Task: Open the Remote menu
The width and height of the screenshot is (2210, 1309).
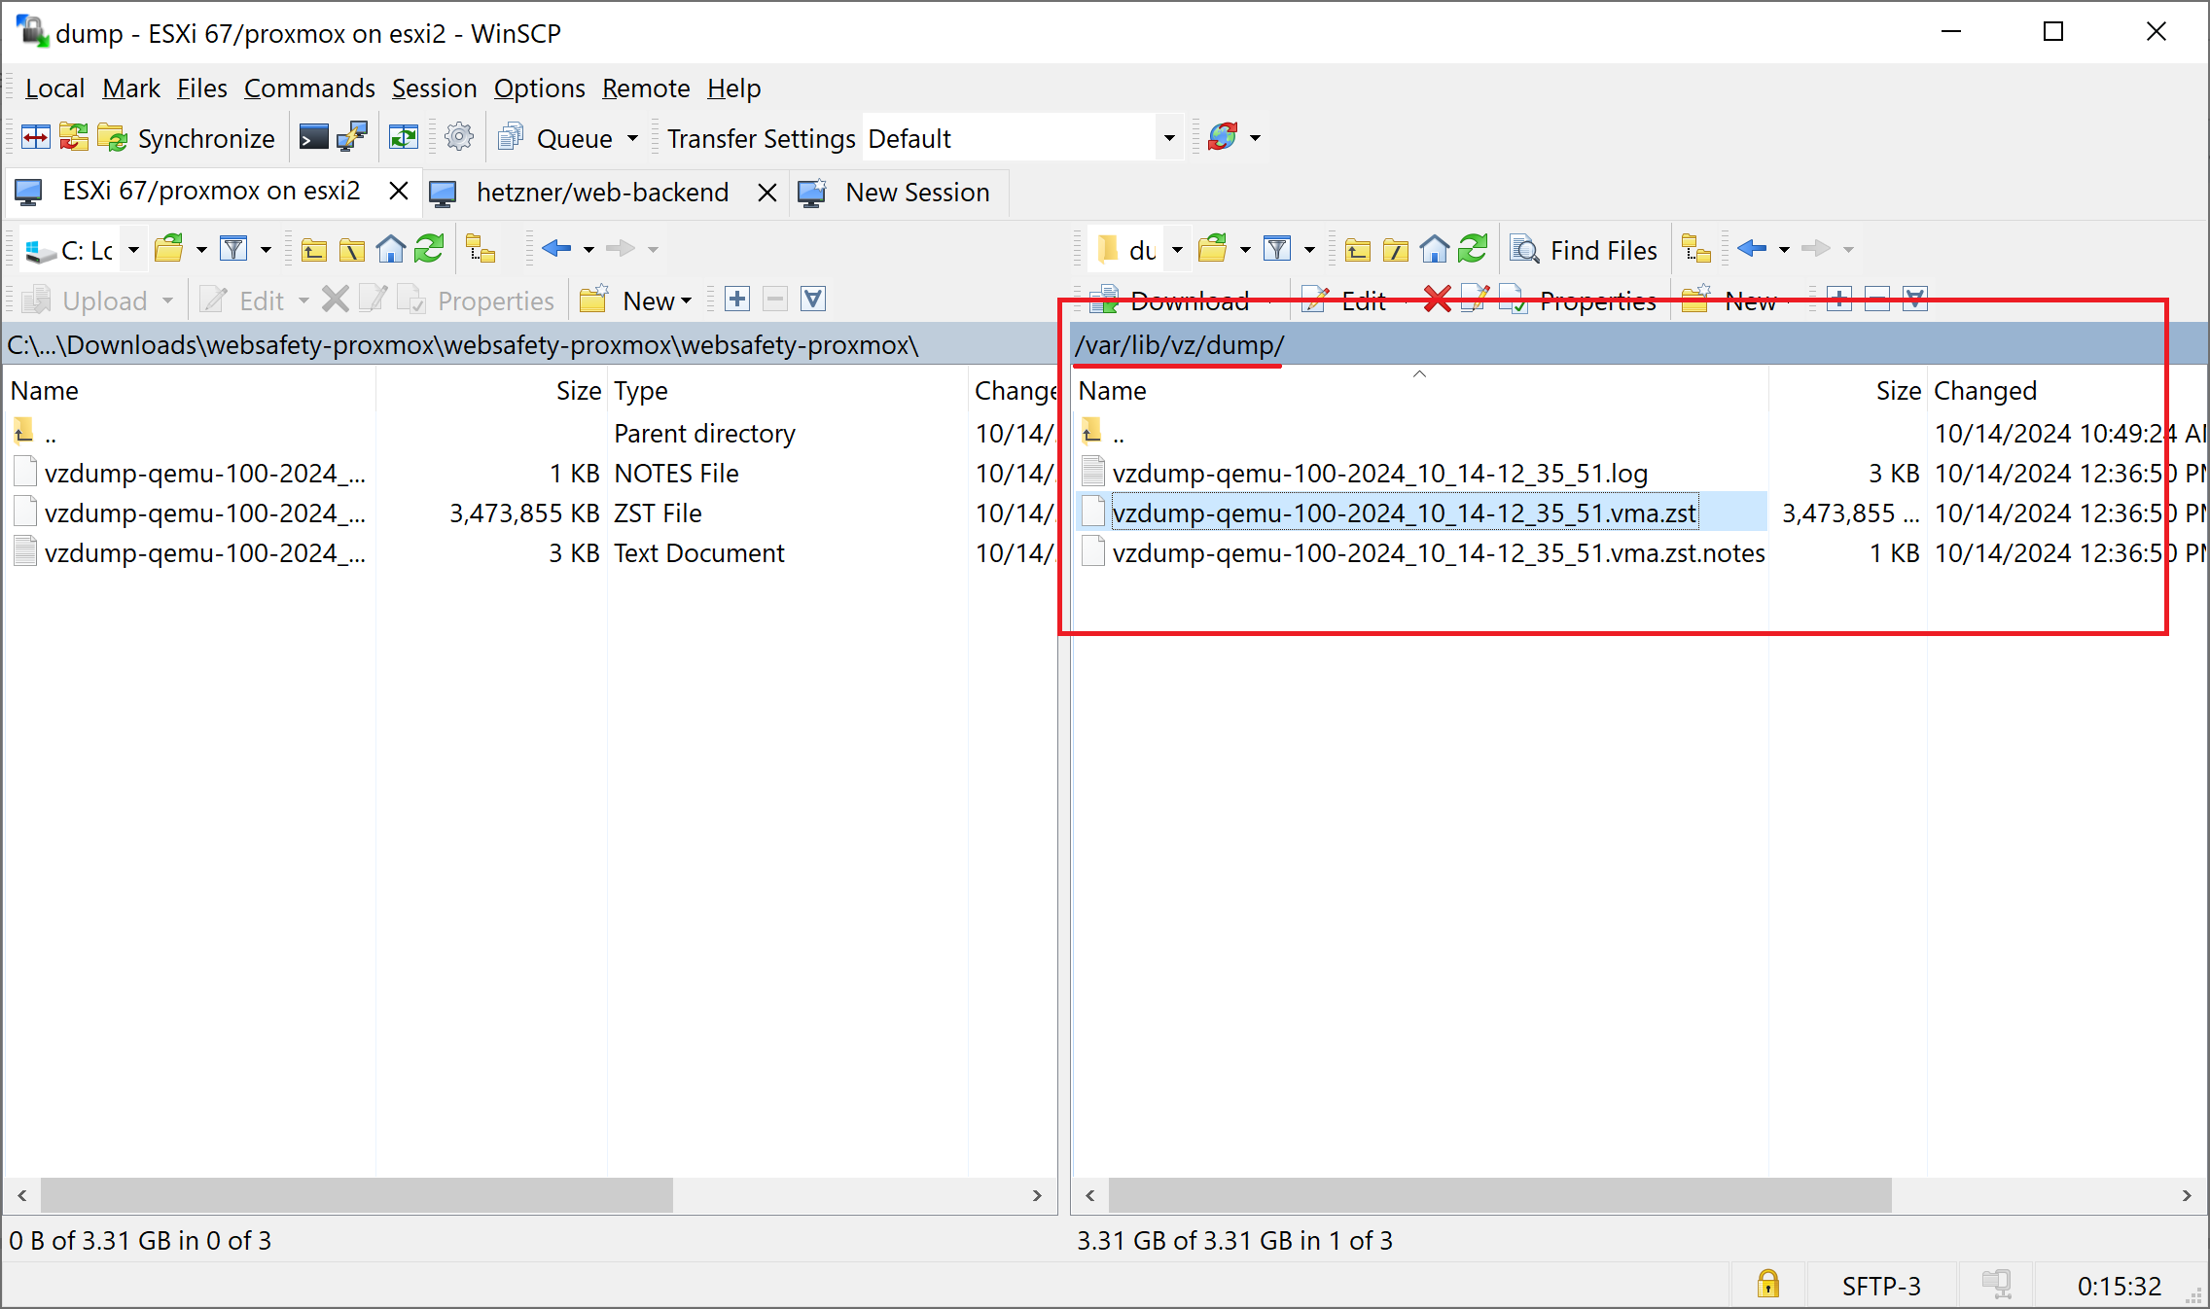Action: point(646,88)
